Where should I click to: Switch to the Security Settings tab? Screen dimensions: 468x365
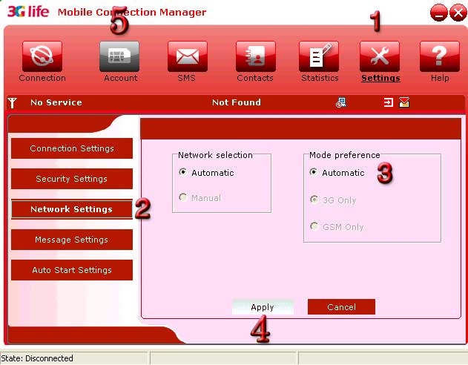pyautogui.click(x=72, y=179)
